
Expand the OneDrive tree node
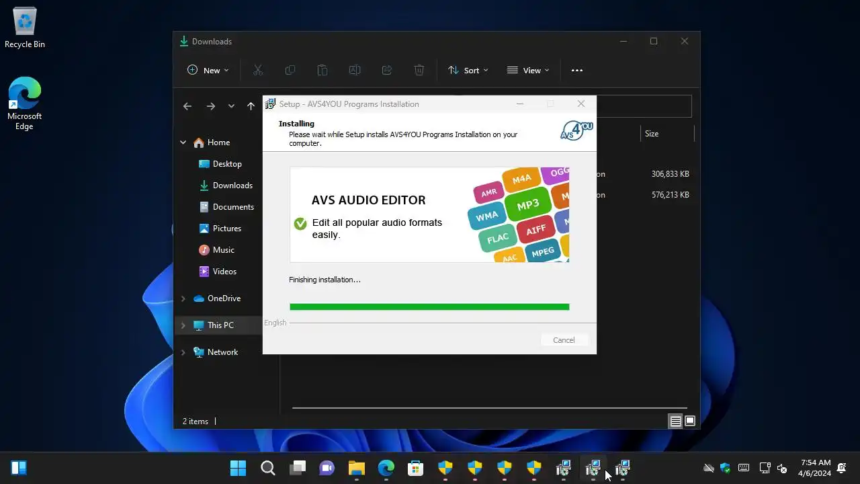183,298
